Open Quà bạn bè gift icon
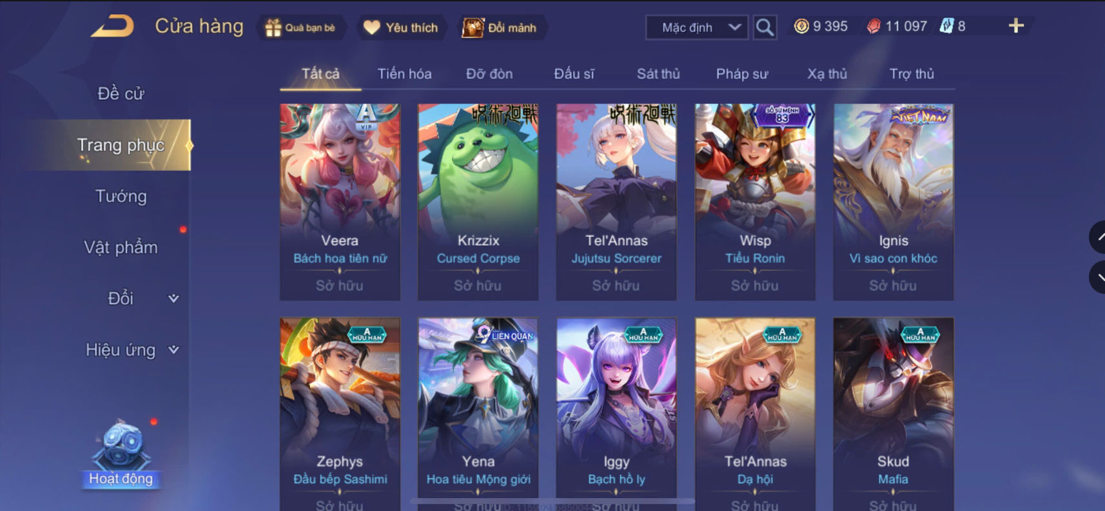This screenshot has width=1105, height=511. [x=273, y=28]
